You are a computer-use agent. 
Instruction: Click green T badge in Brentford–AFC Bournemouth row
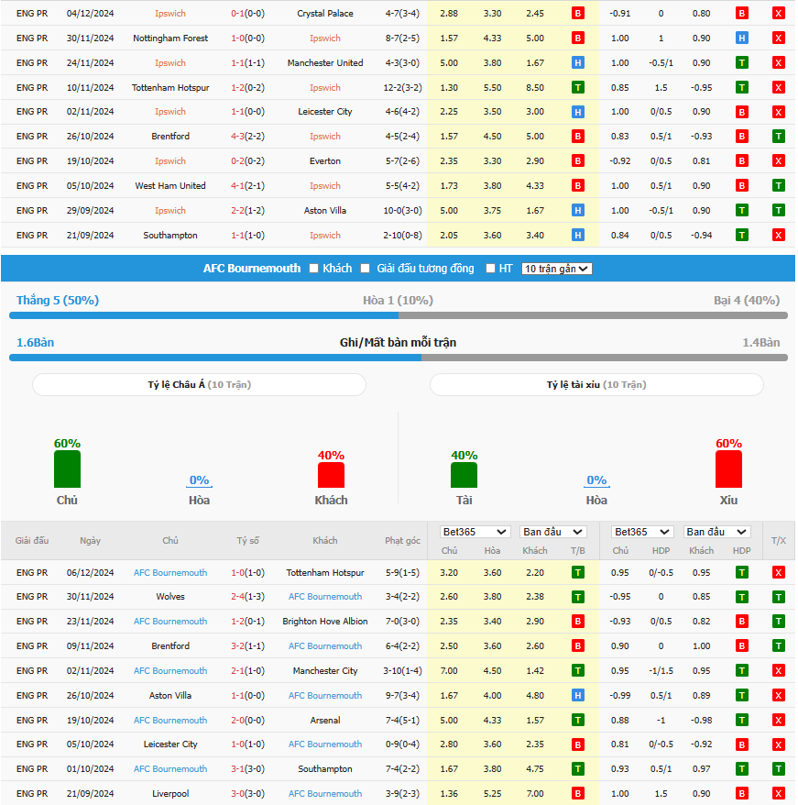(779, 645)
